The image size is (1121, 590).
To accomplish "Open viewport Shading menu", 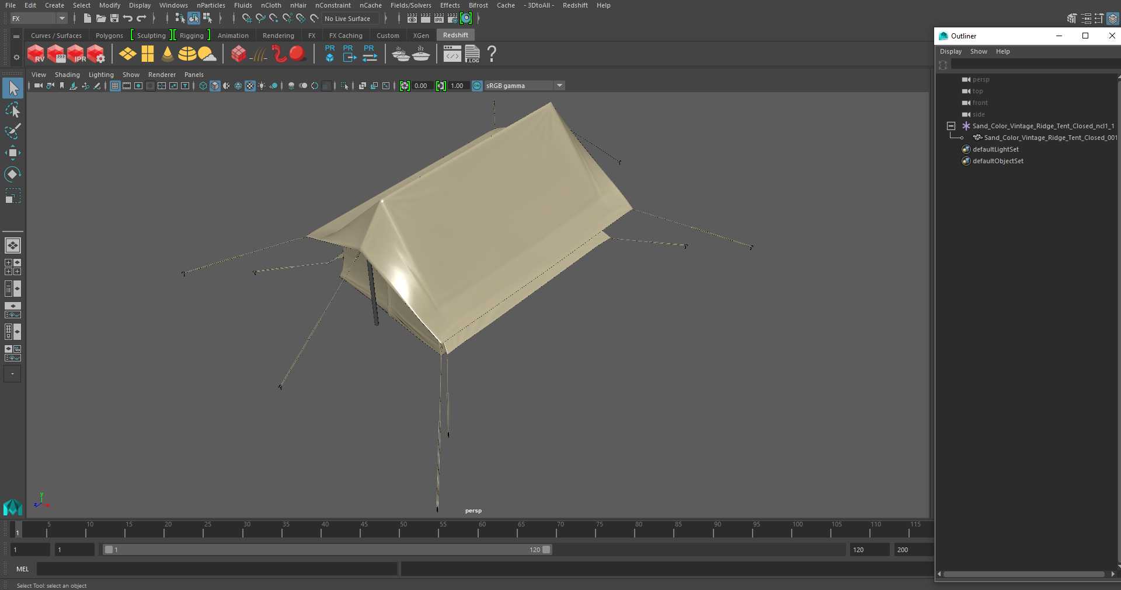I will click(x=67, y=75).
